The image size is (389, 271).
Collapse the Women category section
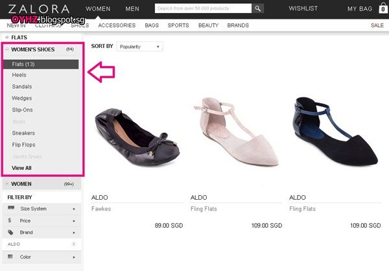point(7,184)
